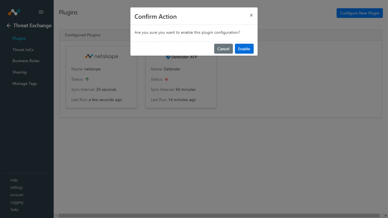The image size is (388, 218).
Task: Click 'Sync Interval: 60 minutes' text
Action: point(173,89)
